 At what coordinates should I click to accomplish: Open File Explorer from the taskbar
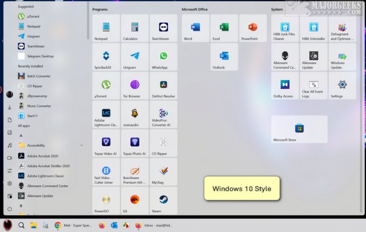[x=34, y=225]
